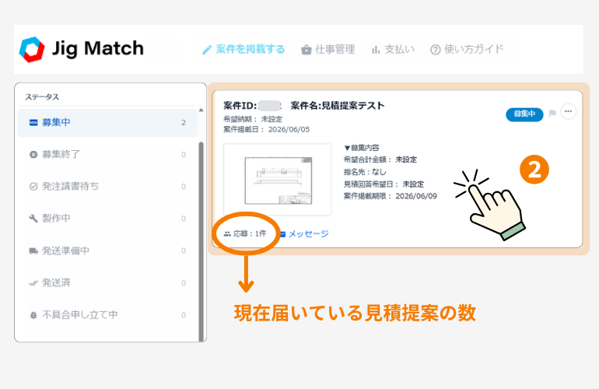Viewport: 599px width, 389px height.
Task: Click the NEW icon beside 募集中
Action: point(33,123)
